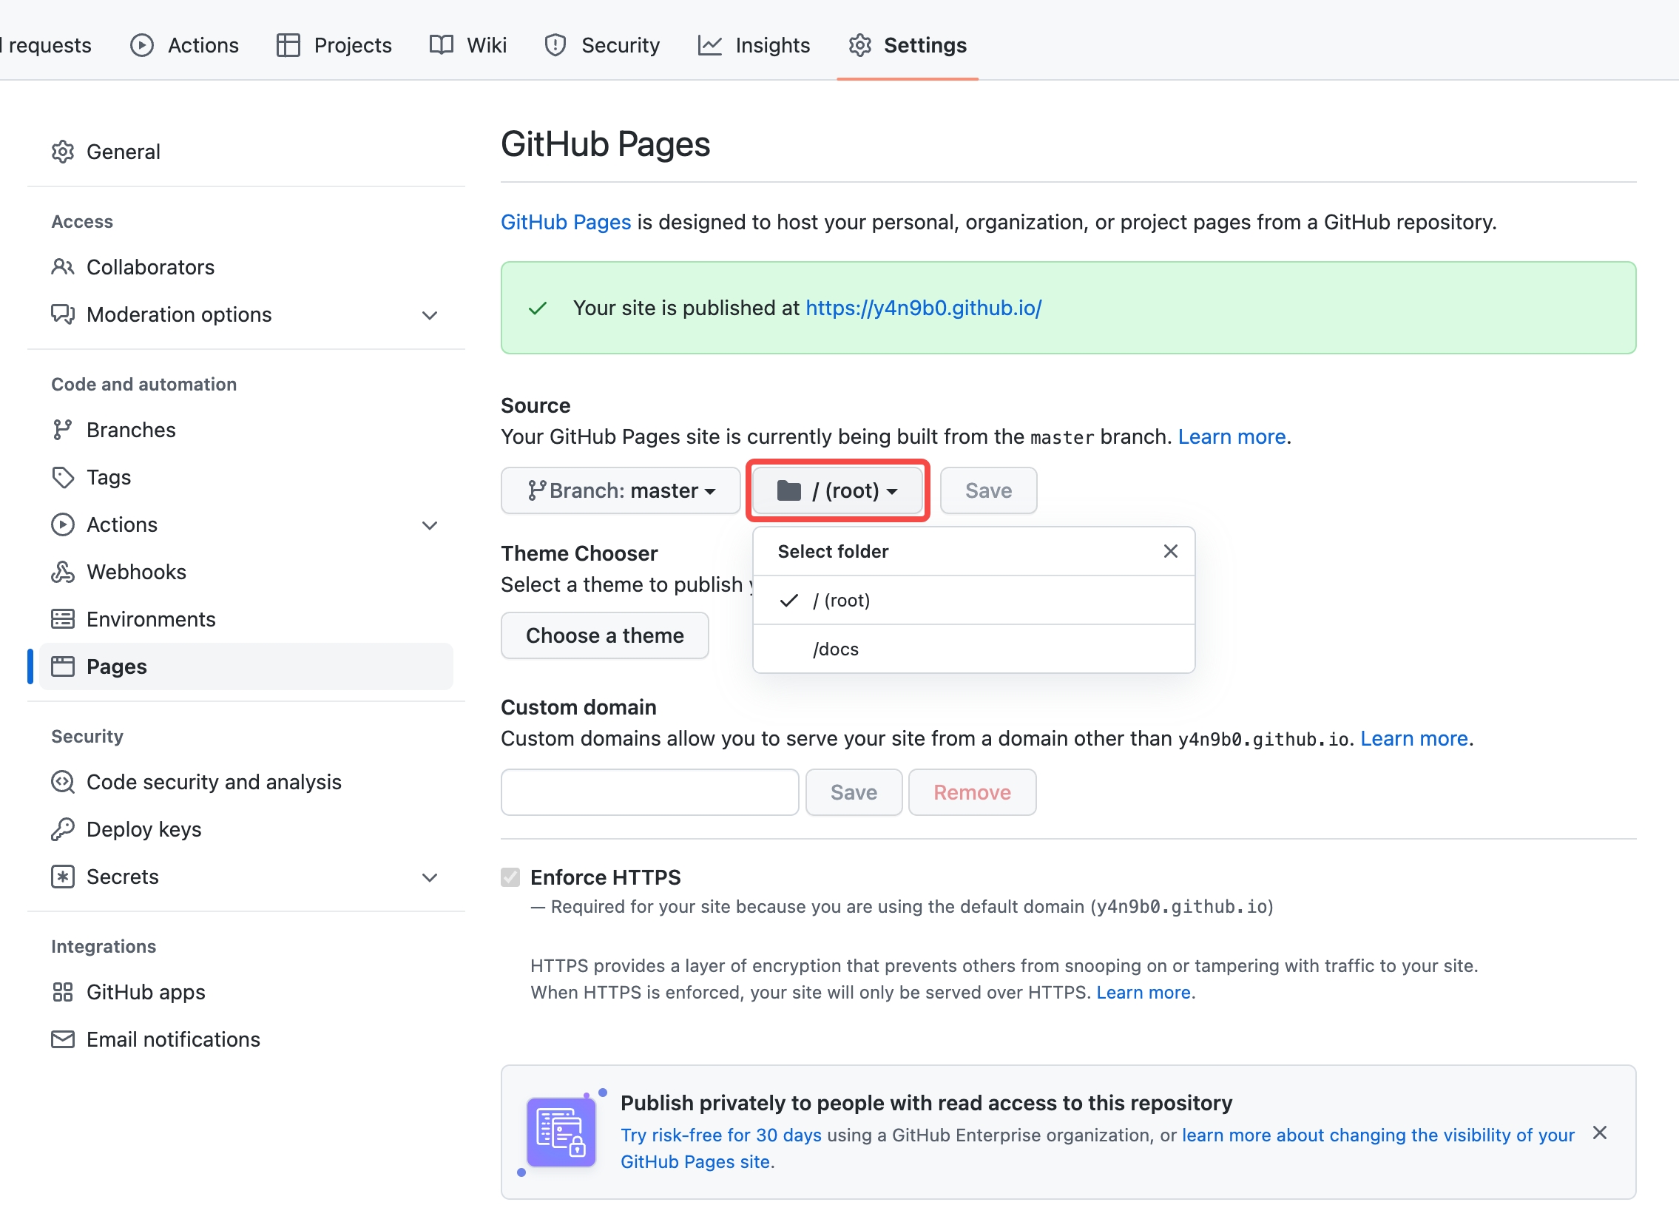The height and width of the screenshot is (1222, 1679).
Task: Go to Code security and analysis
Action: pyautogui.click(x=246, y=783)
